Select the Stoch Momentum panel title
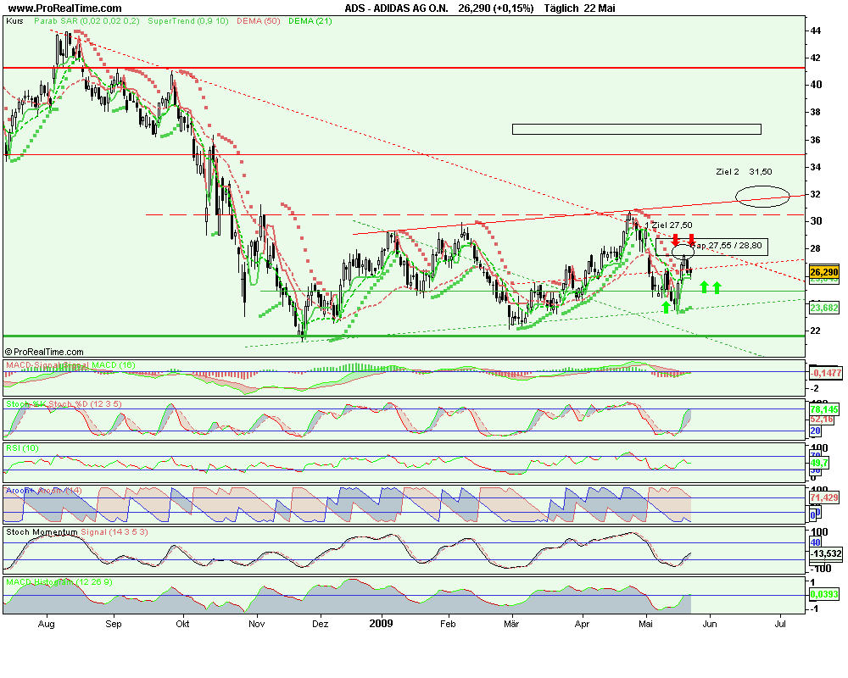 point(41,532)
